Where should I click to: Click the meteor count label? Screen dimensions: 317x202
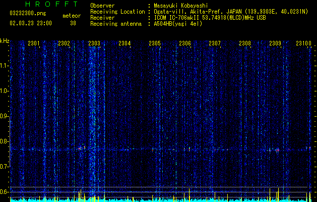[x=72, y=16]
